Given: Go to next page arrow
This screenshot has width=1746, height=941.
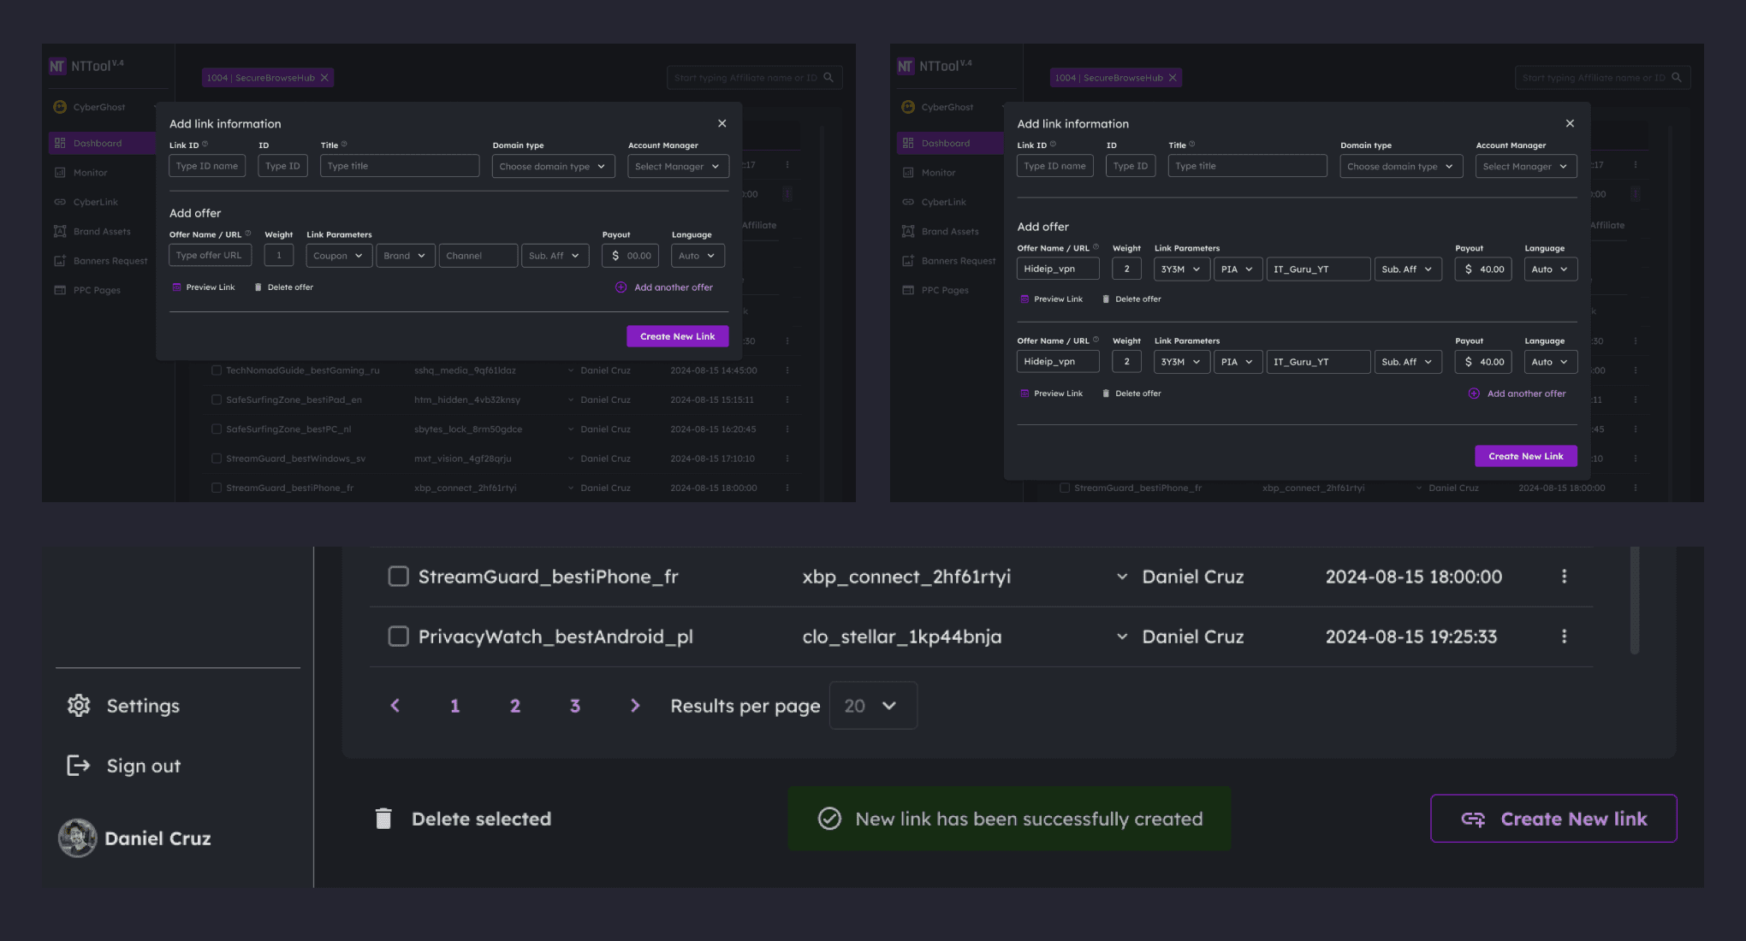Looking at the screenshot, I should 634,706.
